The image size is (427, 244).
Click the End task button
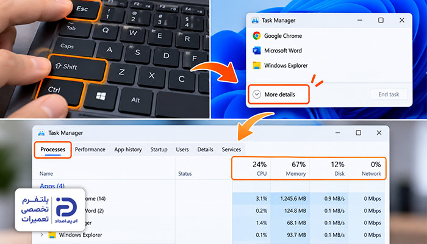389,95
